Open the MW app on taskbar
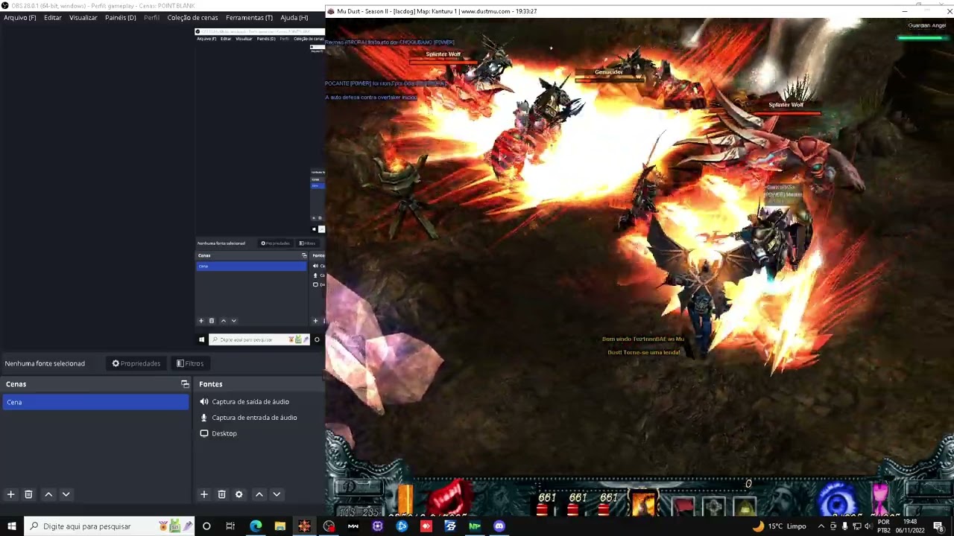The height and width of the screenshot is (536, 954). click(353, 526)
